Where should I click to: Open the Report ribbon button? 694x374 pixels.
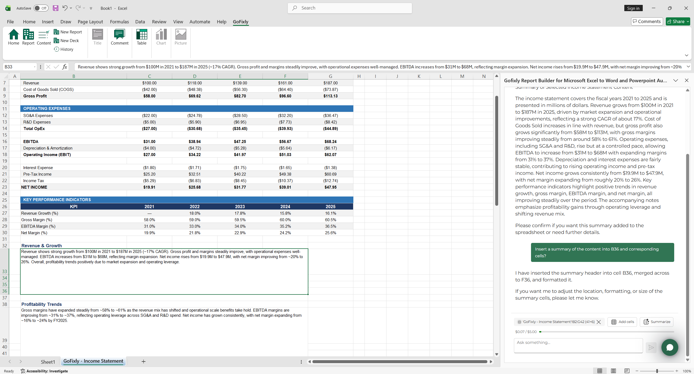click(x=28, y=37)
